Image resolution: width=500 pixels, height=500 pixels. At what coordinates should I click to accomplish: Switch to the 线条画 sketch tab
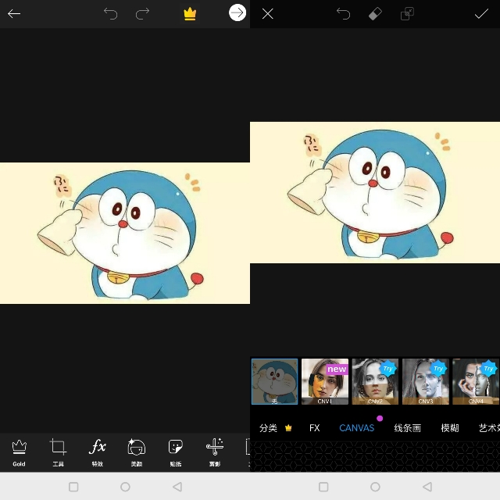click(x=408, y=428)
